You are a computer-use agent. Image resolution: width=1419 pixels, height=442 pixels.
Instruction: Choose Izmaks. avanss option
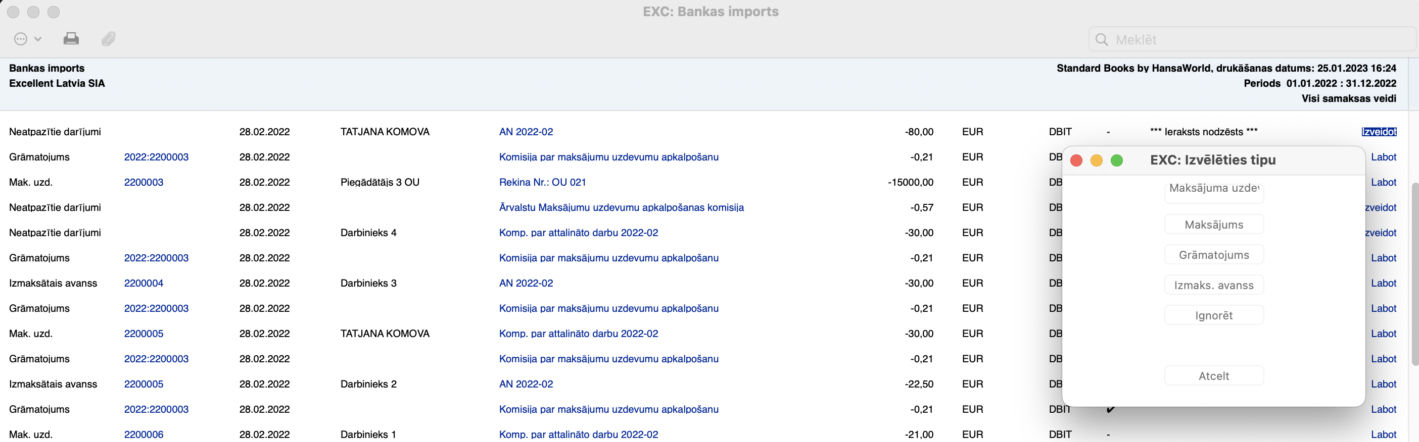pyautogui.click(x=1213, y=285)
